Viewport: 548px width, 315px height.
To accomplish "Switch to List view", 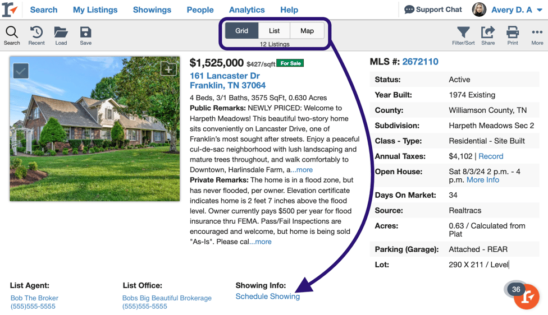I will (x=274, y=31).
